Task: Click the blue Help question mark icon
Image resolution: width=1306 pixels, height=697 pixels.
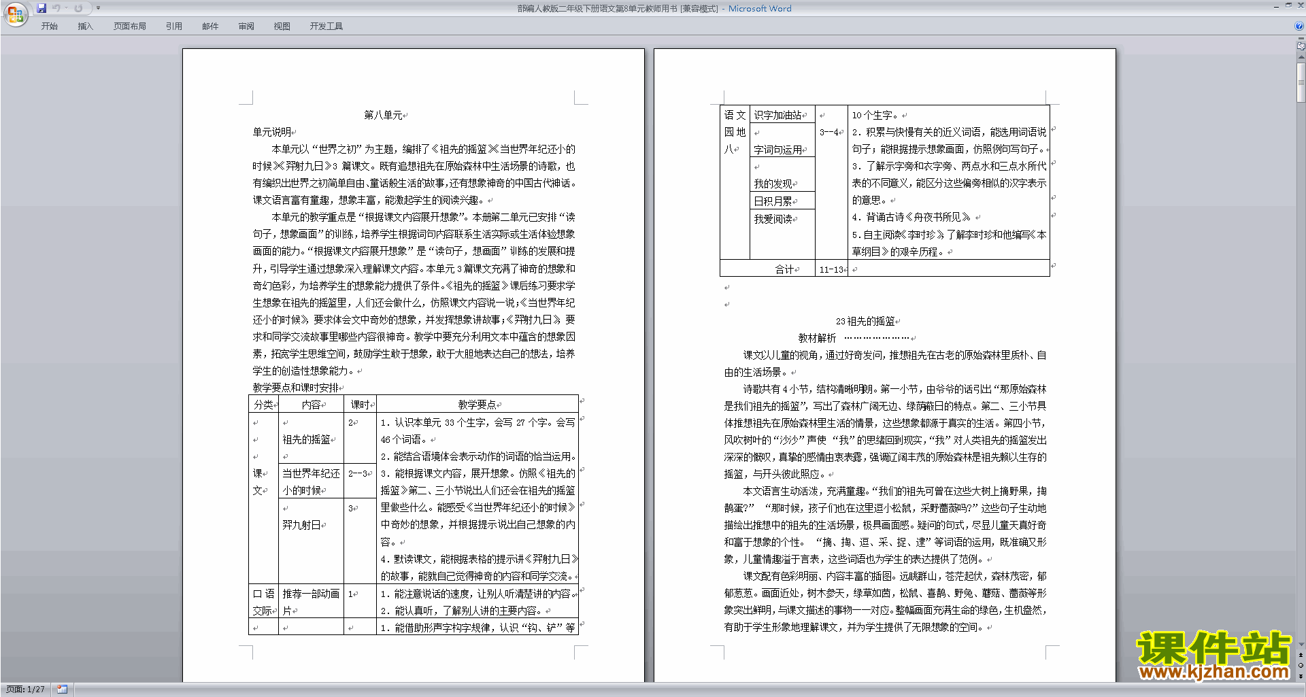Action: [1299, 26]
